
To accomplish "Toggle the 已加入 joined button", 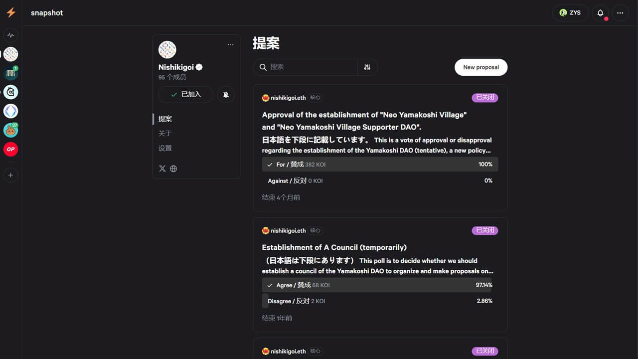I will coord(185,95).
